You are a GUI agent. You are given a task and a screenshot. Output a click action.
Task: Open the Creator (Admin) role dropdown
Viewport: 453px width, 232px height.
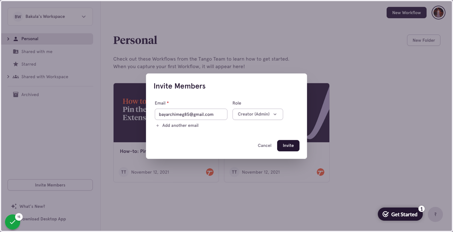pyautogui.click(x=258, y=114)
